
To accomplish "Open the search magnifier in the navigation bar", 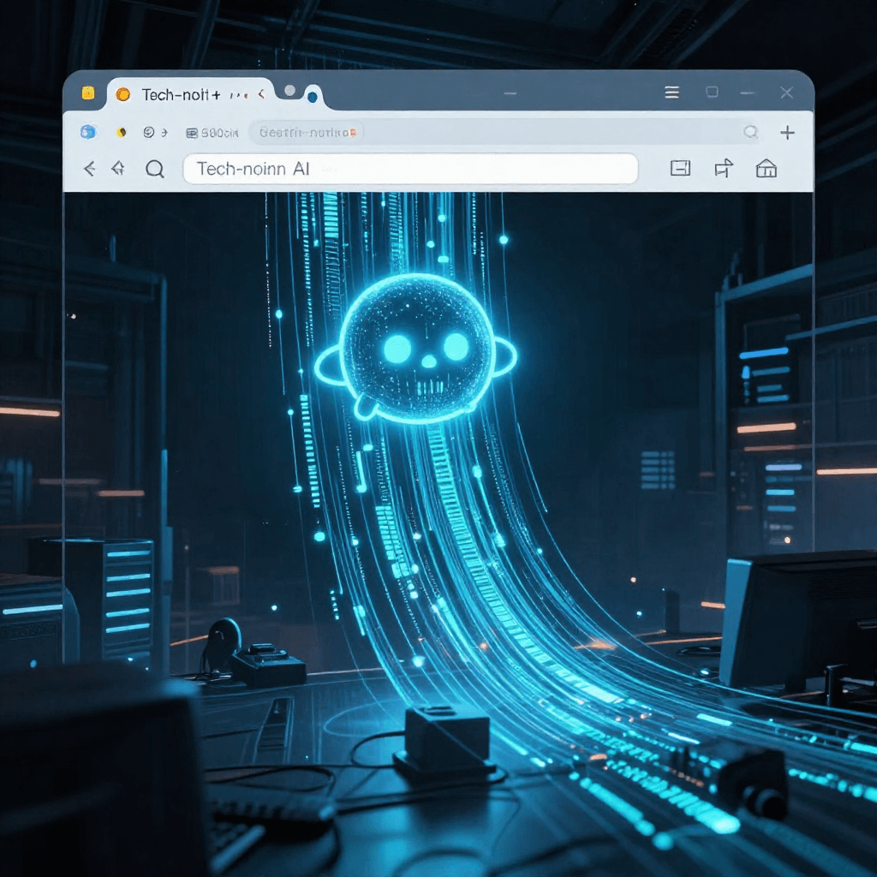I will click(x=156, y=169).
